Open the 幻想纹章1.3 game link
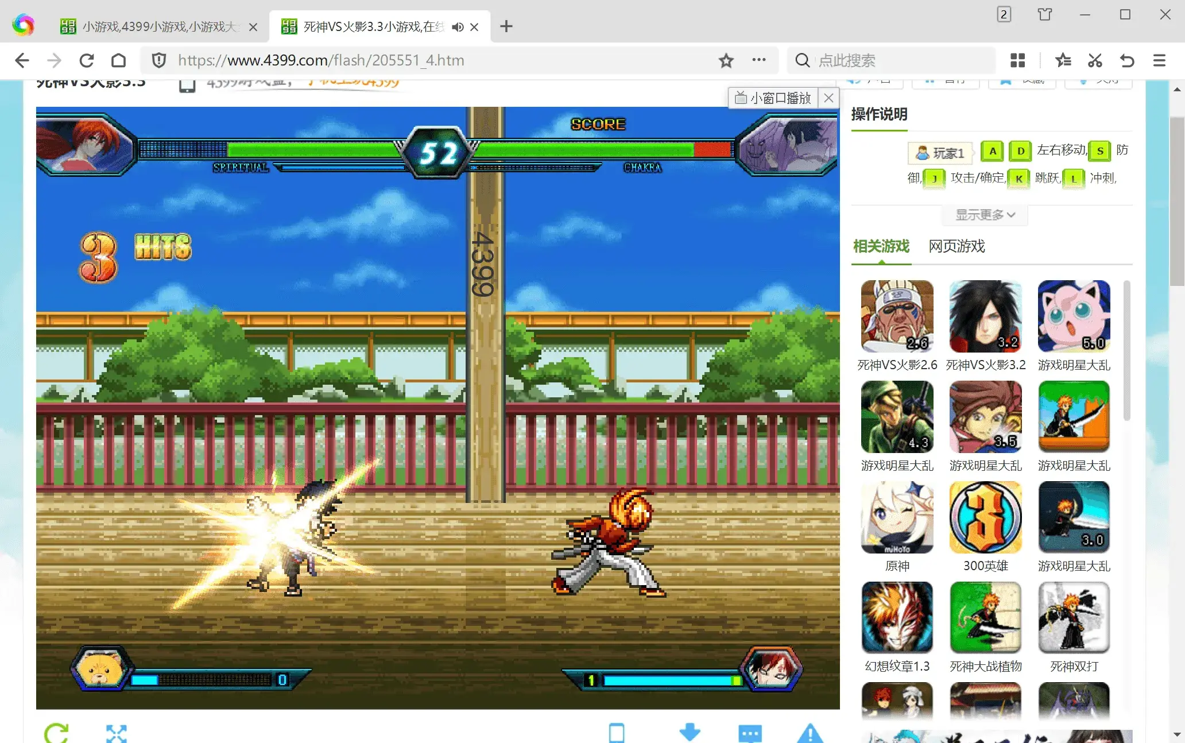 tap(897, 667)
